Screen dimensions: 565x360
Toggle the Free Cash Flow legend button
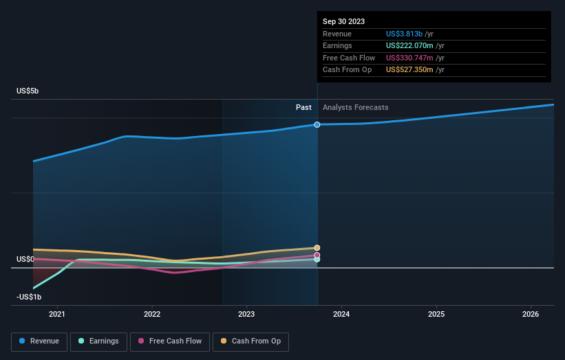coord(170,341)
